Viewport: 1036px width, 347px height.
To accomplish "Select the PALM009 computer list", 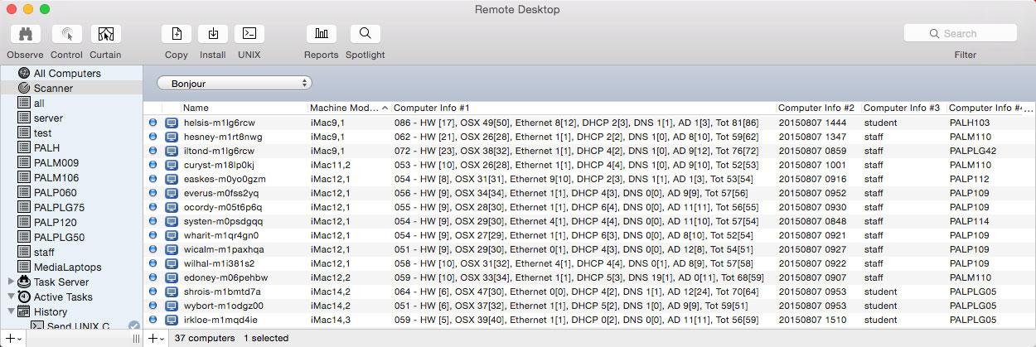I will 56,162.
